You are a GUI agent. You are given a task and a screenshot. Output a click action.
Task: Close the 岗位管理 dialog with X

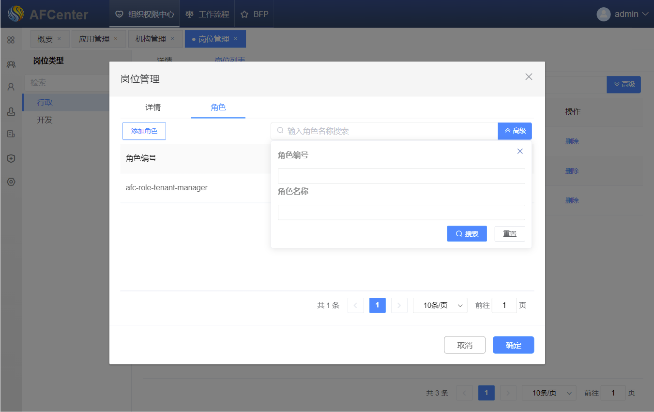(529, 76)
